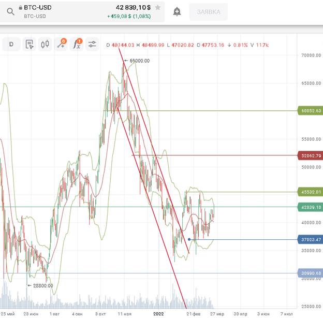Image resolution: width=323 pixels, height=318 pixels.
Task: Click the 25000.00 price axis label
Action: pos(311,307)
